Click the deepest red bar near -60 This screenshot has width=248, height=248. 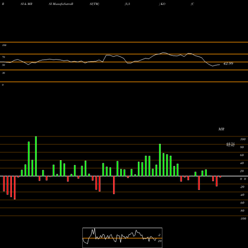point(15,187)
